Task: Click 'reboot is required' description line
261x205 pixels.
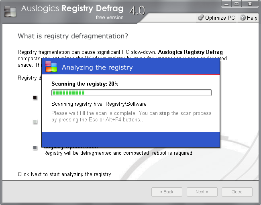Action: 118,153
